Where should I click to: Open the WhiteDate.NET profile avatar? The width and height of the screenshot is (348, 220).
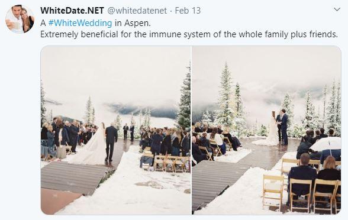[20, 19]
